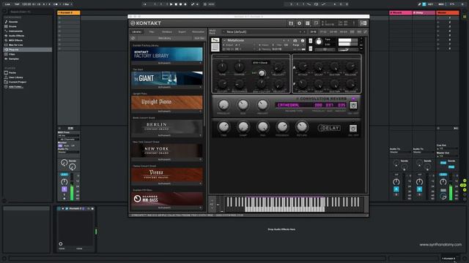This screenshot has width=469, height=263.
Task: Expand Instruments under Berlin Concert Grand
Action: (167, 135)
